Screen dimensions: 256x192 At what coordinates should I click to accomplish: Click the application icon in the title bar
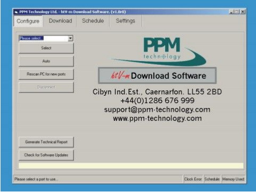pos(16,12)
